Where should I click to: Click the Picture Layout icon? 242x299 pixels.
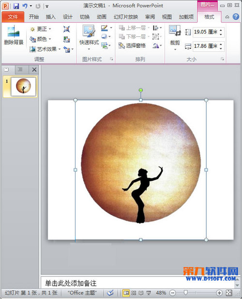coord(105,46)
